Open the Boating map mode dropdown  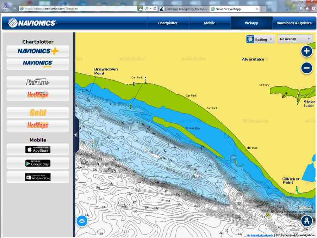(x=261, y=39)
